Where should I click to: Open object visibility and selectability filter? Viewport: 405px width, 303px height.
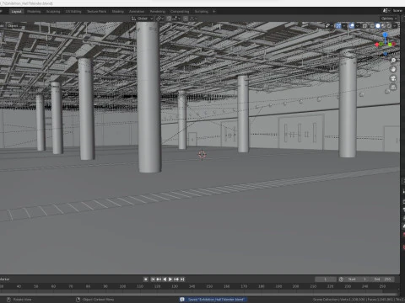coord(329,26)
